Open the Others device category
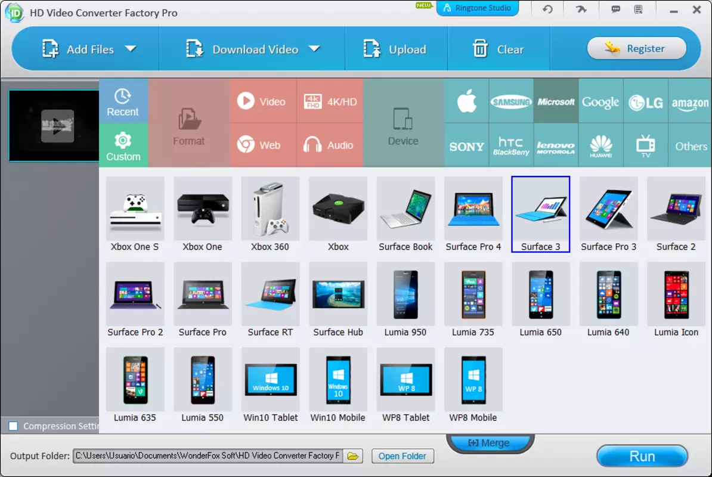 tap(690, 145)
